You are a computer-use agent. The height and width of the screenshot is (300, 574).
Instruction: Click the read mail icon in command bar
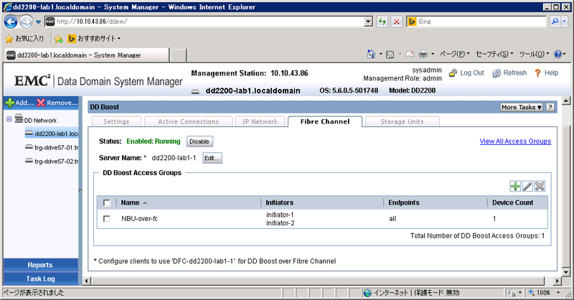tap(410, 55)
